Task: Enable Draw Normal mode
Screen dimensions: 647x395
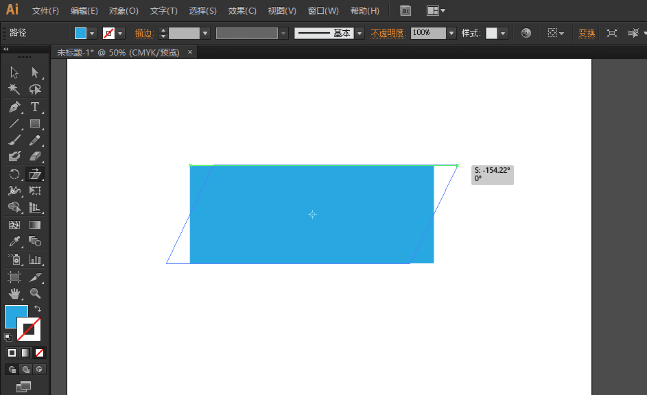Action: (12, 370)
